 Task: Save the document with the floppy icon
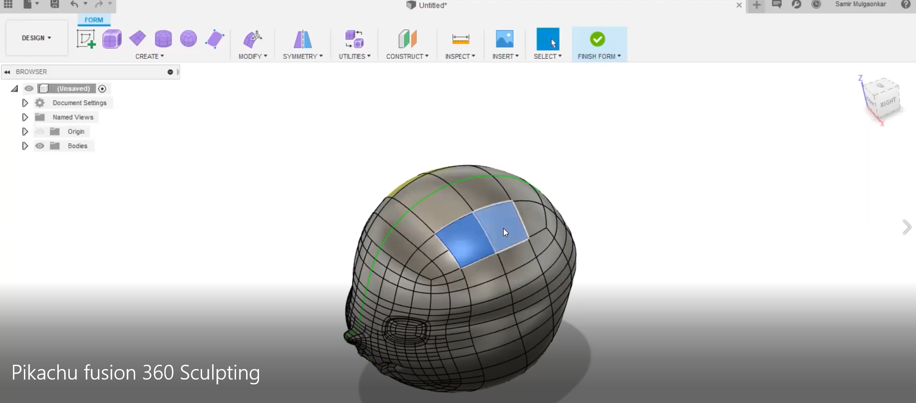tap(55, 4)
